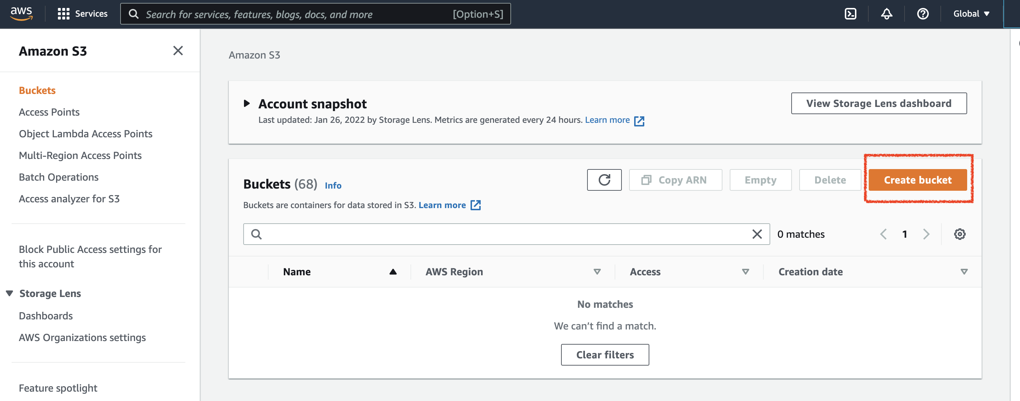Click the Clear filters button
1020x401 pixels.
pos(604,354)
